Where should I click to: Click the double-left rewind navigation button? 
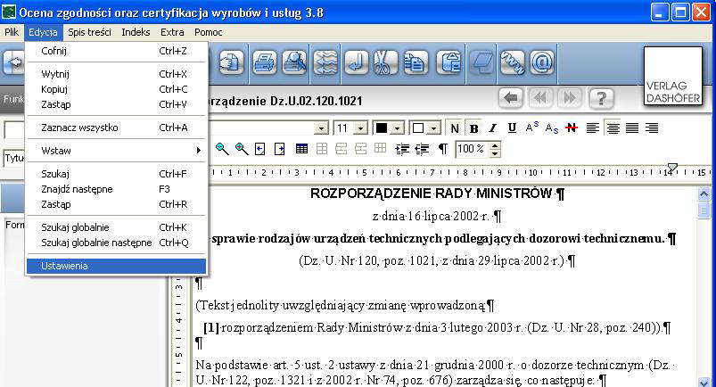pyautogui.click(x=540, y=98)
